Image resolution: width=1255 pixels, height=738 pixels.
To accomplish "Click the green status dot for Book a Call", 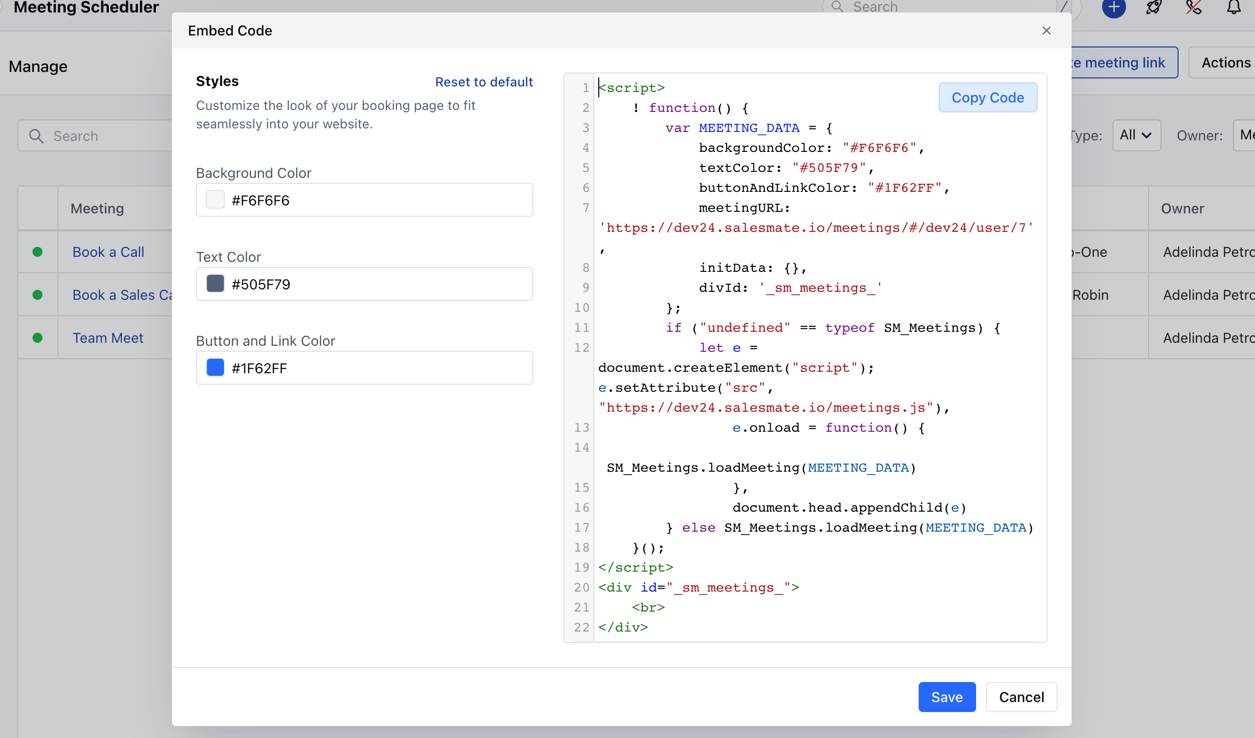I will 37,252.
